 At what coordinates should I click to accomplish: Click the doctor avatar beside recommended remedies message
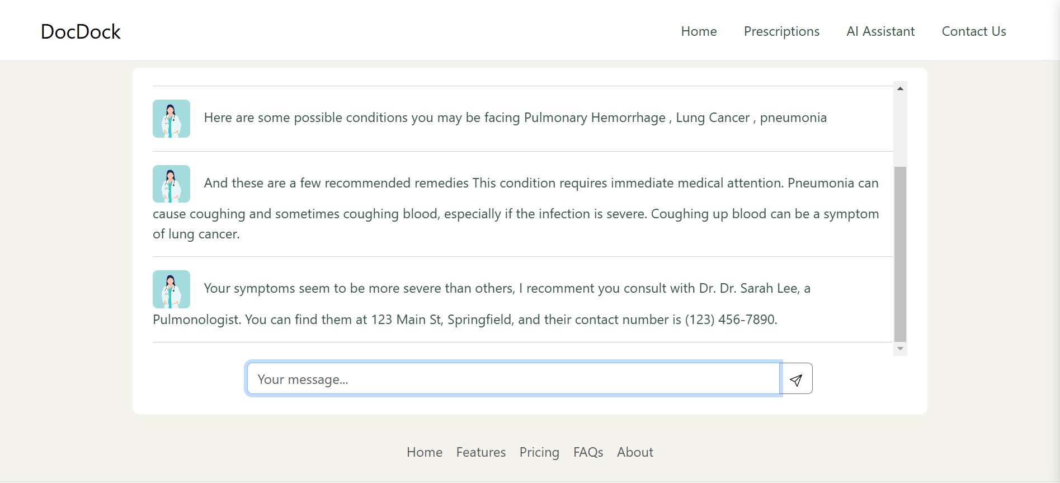(171, 184)
